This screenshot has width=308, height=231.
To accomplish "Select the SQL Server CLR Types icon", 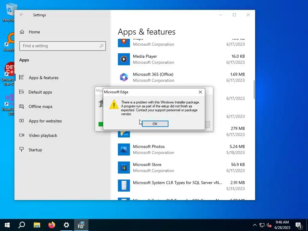I will [x=124, y=186].
